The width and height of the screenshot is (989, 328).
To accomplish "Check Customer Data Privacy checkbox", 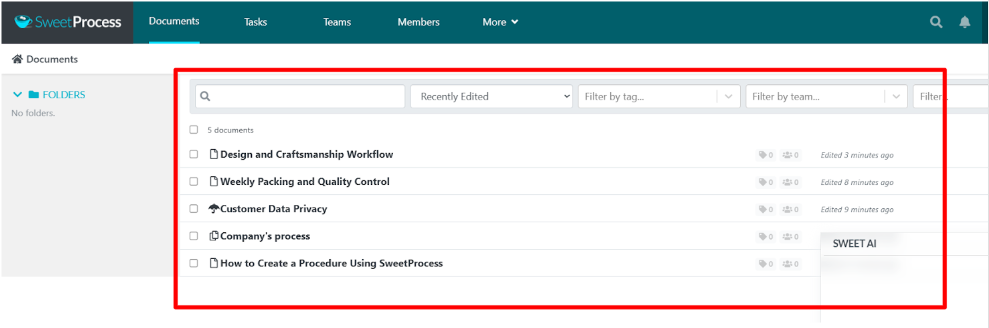I will 194,209.
